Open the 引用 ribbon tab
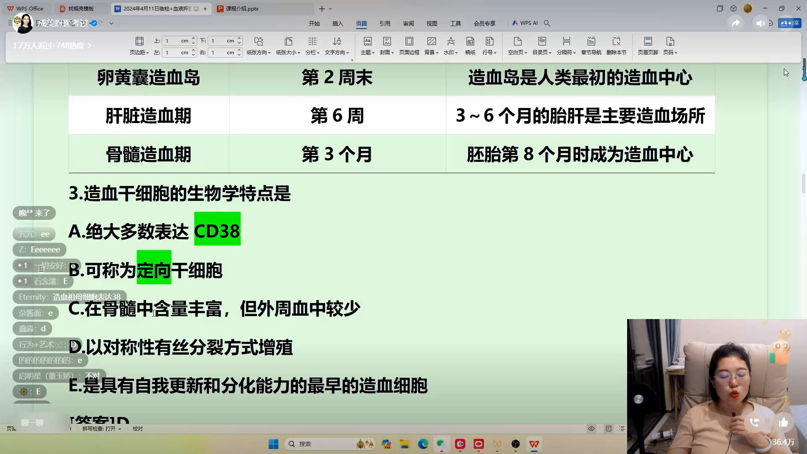 (385, 24)
